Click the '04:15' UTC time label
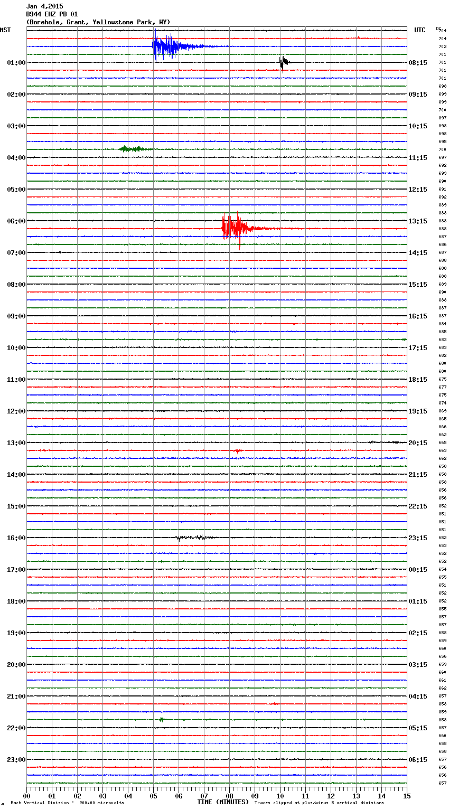The height and width of the screenshot is (810, 449). click(x=418, y=696)
